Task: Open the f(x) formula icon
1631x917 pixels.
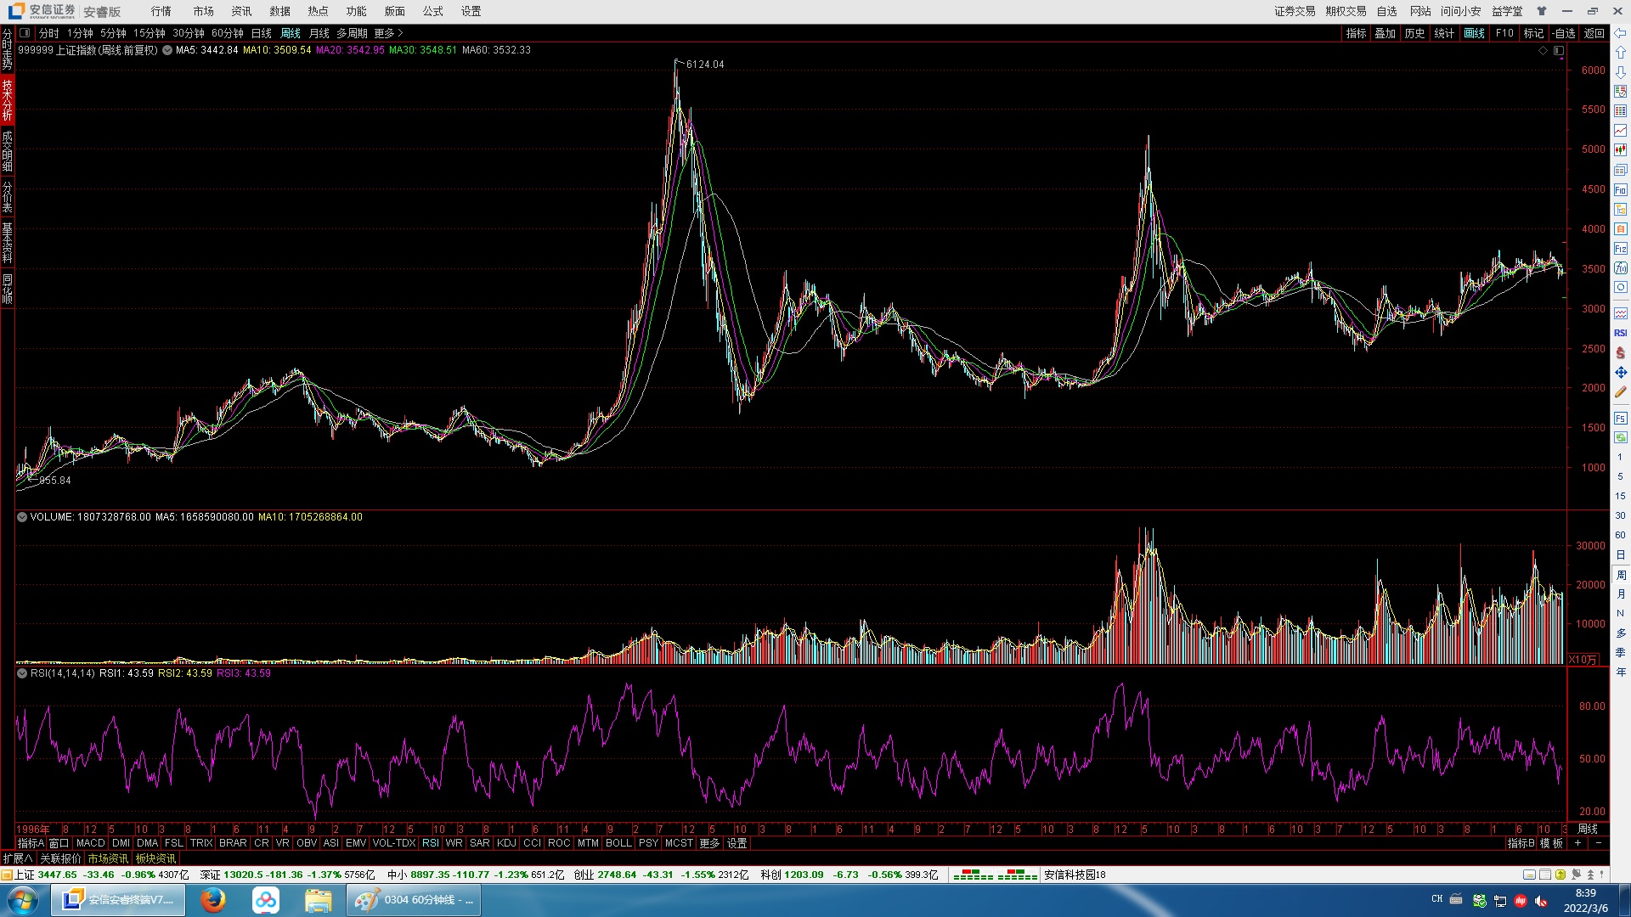Action: click(1620, 268)
